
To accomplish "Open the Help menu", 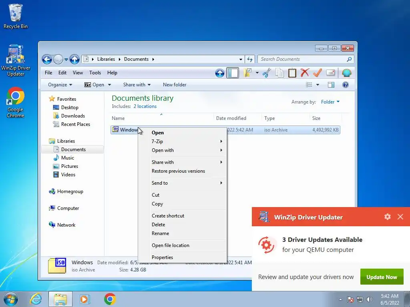I will click(x=112, y=73).
